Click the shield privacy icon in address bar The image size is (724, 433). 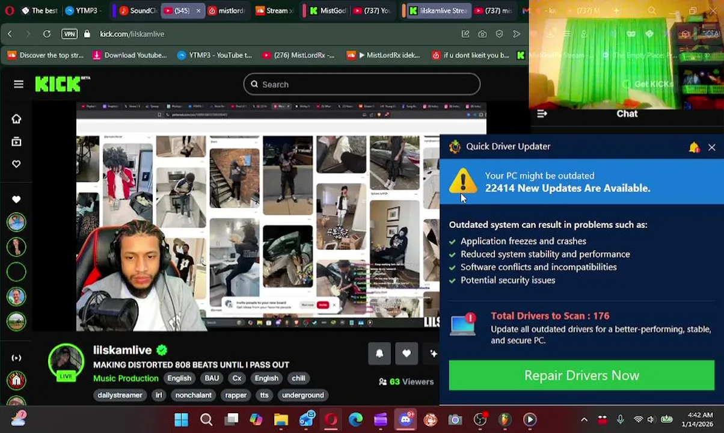point(499,34)
